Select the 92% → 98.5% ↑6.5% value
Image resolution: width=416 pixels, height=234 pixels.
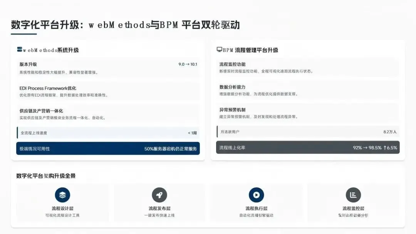(375, 148)
